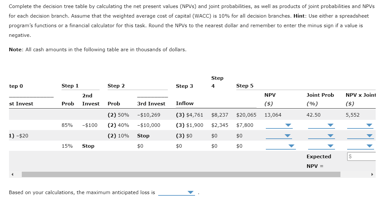Open NPV x Joint dropdown in the $7,800 row
Image resolution: width=384 pixels, height=205 pixels.
pyautogui.click(x=361, y=125)
